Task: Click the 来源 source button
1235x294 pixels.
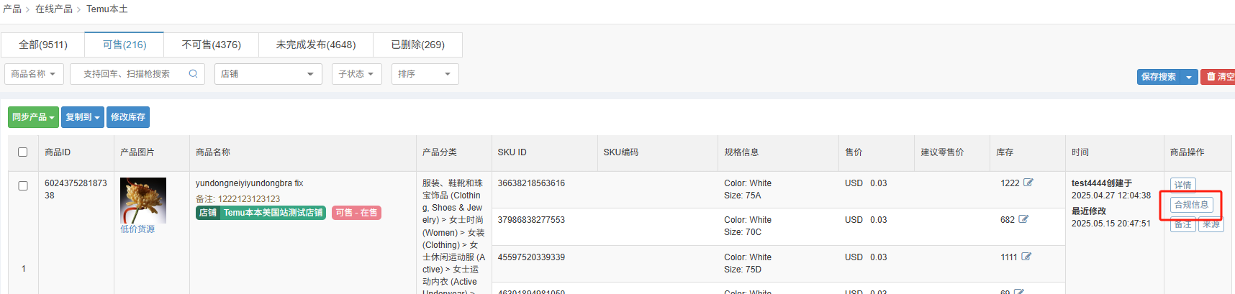Action: [x=1211, y=225]
